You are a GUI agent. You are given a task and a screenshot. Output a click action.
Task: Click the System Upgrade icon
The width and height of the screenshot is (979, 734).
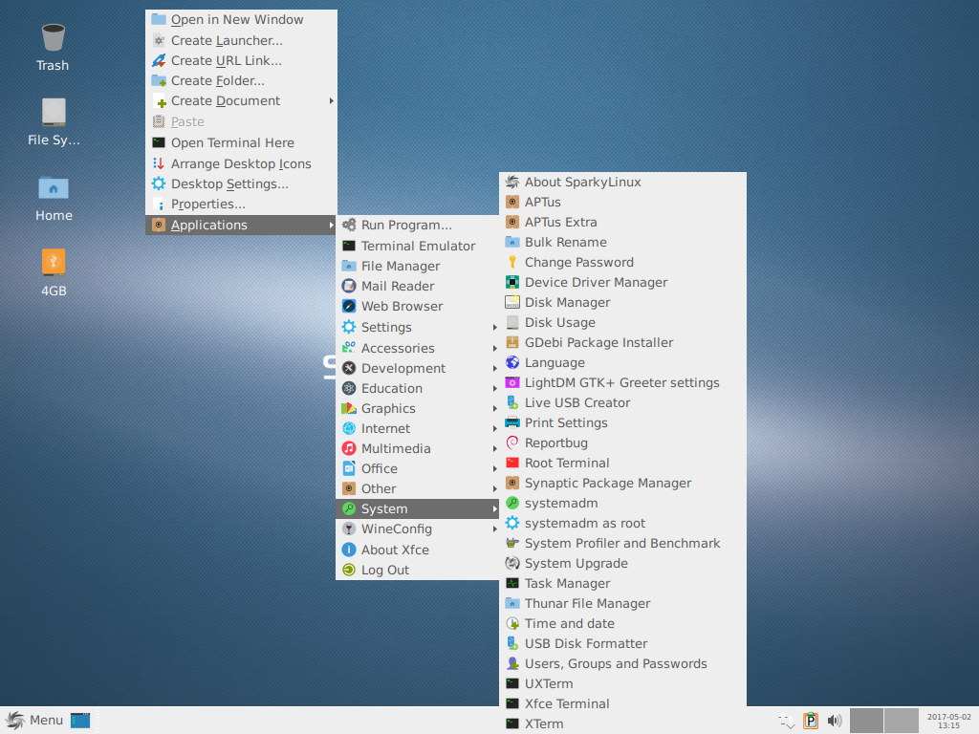[x=512, y=563]
